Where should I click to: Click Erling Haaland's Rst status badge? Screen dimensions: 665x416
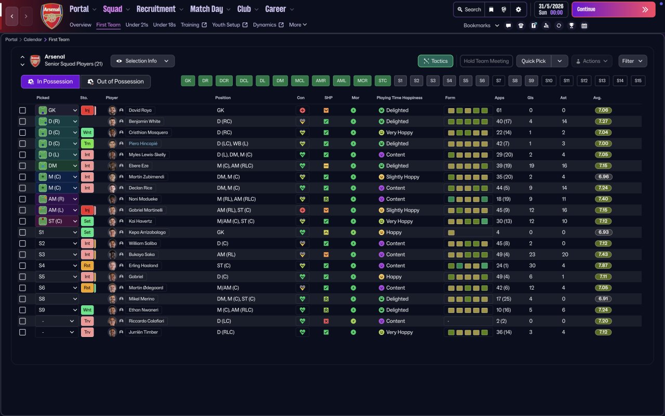87,266
